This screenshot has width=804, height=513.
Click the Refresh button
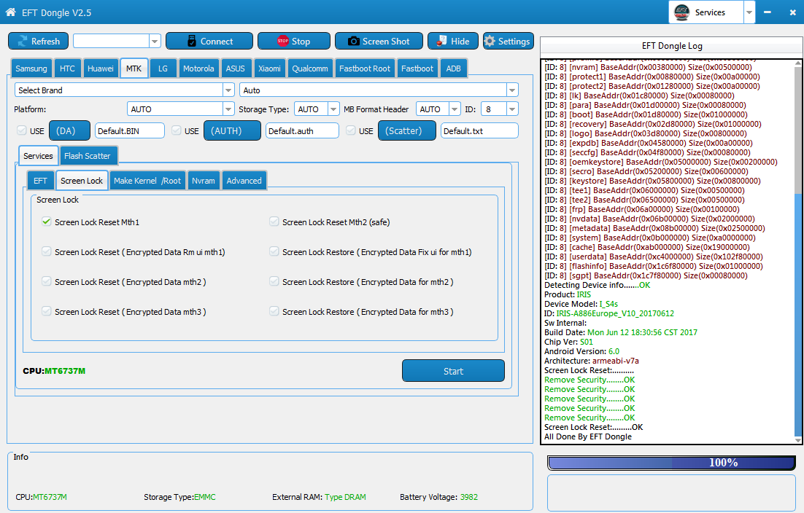pos(38,42)
